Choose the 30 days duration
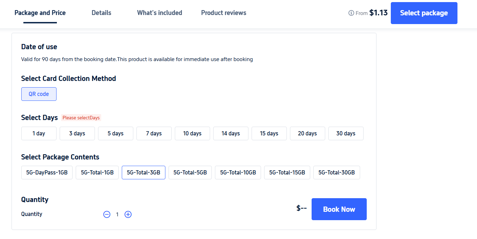The width and height of the screenshot is (477, 239). click(x=346, y=134)
